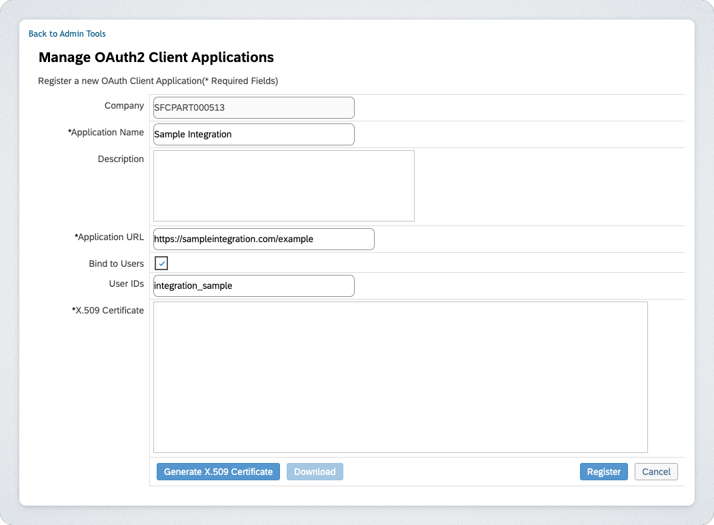714x525 pixels.
Task: Click the read-only Company field SFCPART000513
Action: coord(253,107)
